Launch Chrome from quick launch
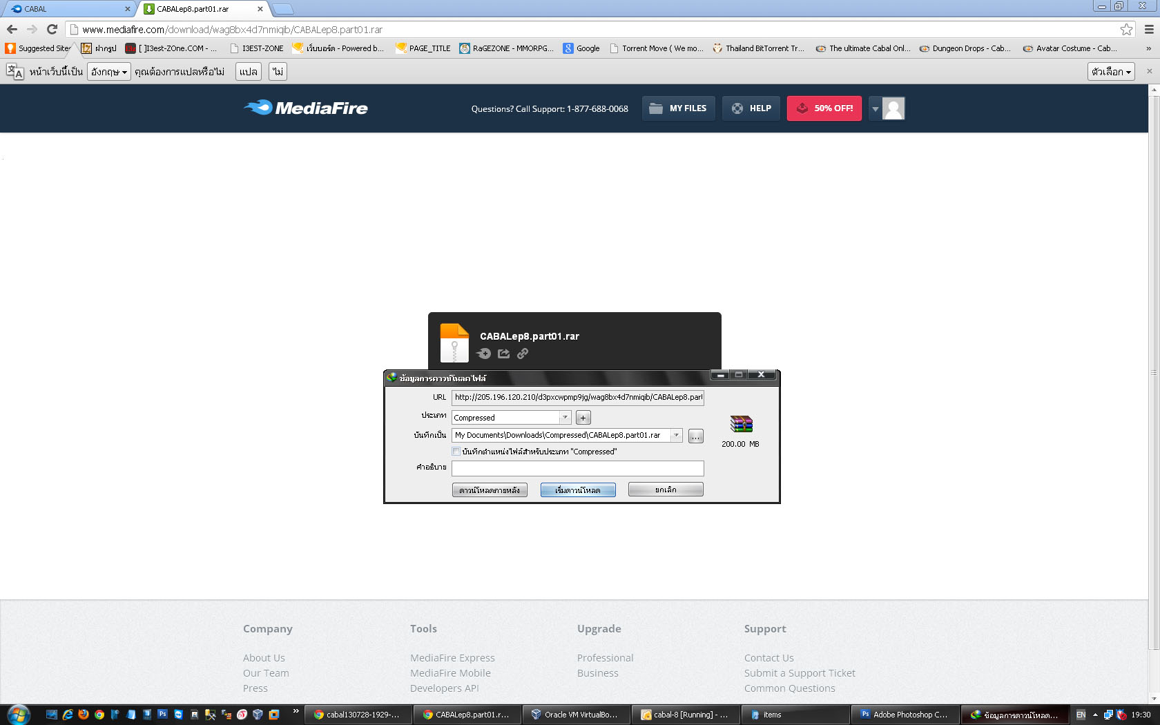This screenshot has height=725, width=1160. pos(99,715)
